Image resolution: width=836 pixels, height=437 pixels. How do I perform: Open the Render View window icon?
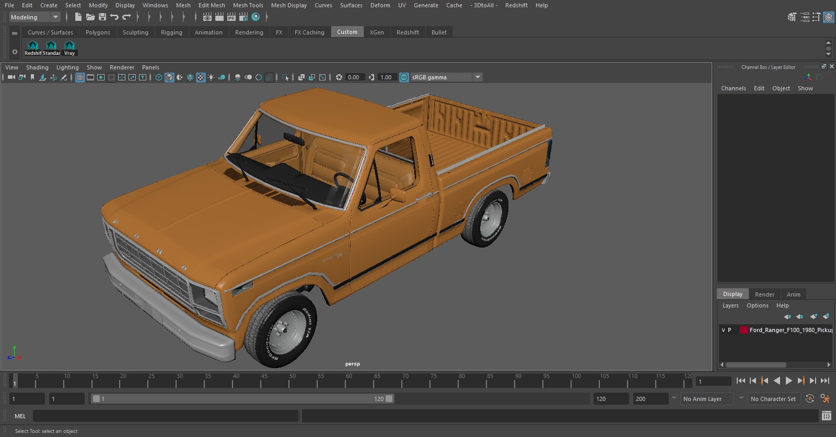[207, 17]
